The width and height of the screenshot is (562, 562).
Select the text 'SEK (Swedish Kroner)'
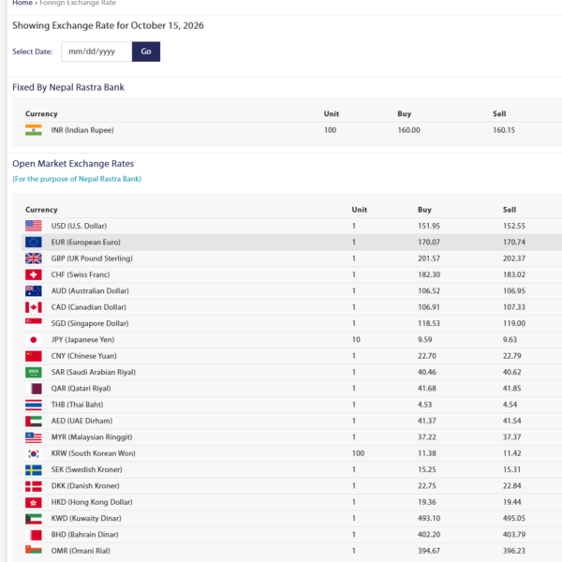pyautogui.click(x=86, y=469)
